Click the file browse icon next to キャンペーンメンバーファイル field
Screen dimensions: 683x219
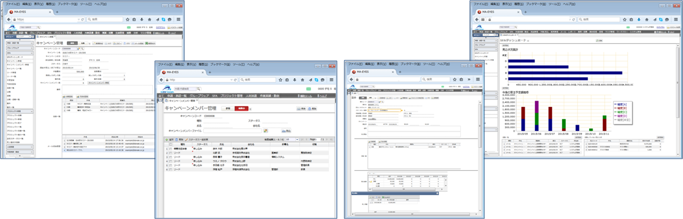click(x=265, y=130)
